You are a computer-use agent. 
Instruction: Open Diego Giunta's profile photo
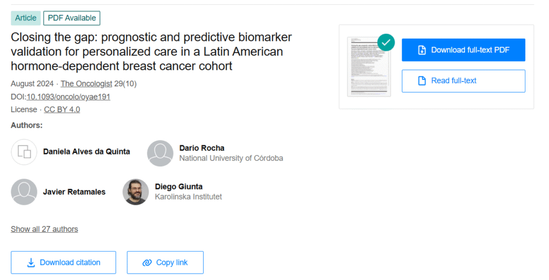(136, 191)
